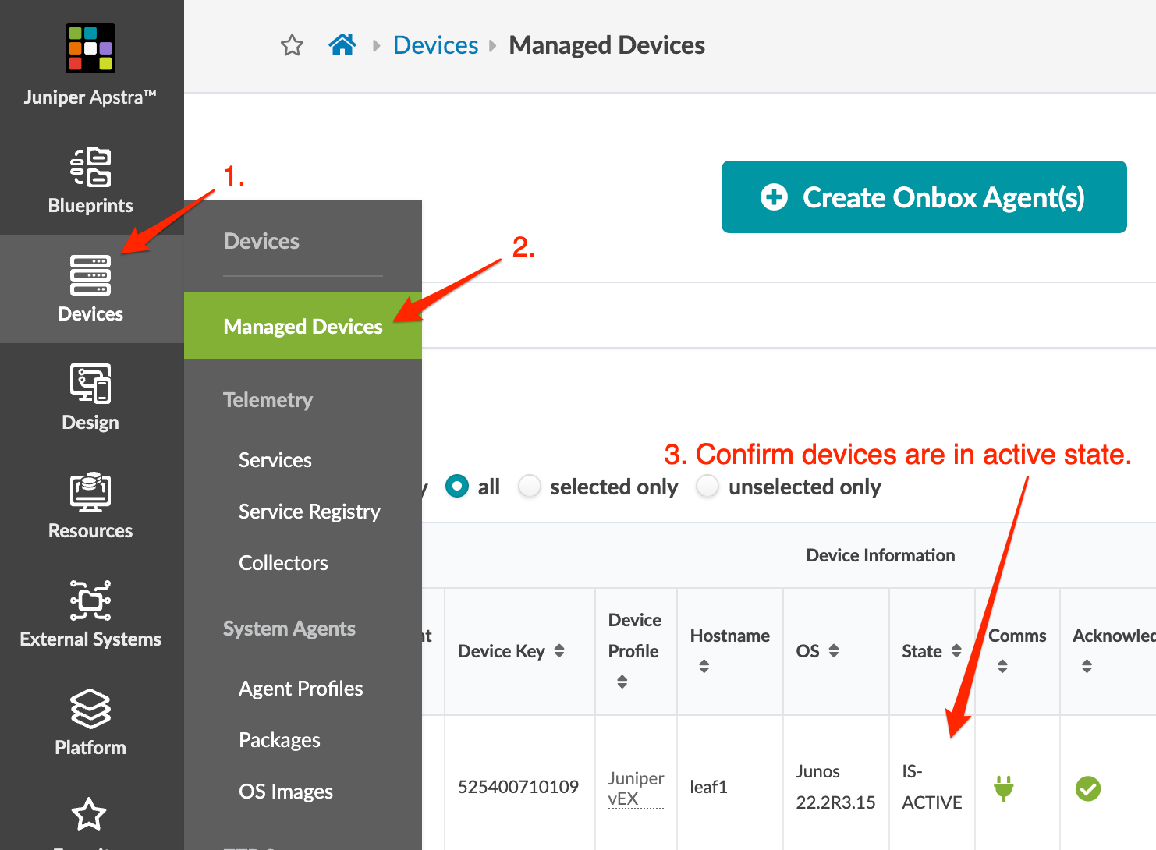
Task: Click the Devices breadcrumb link
Action: tap(435, 45)
